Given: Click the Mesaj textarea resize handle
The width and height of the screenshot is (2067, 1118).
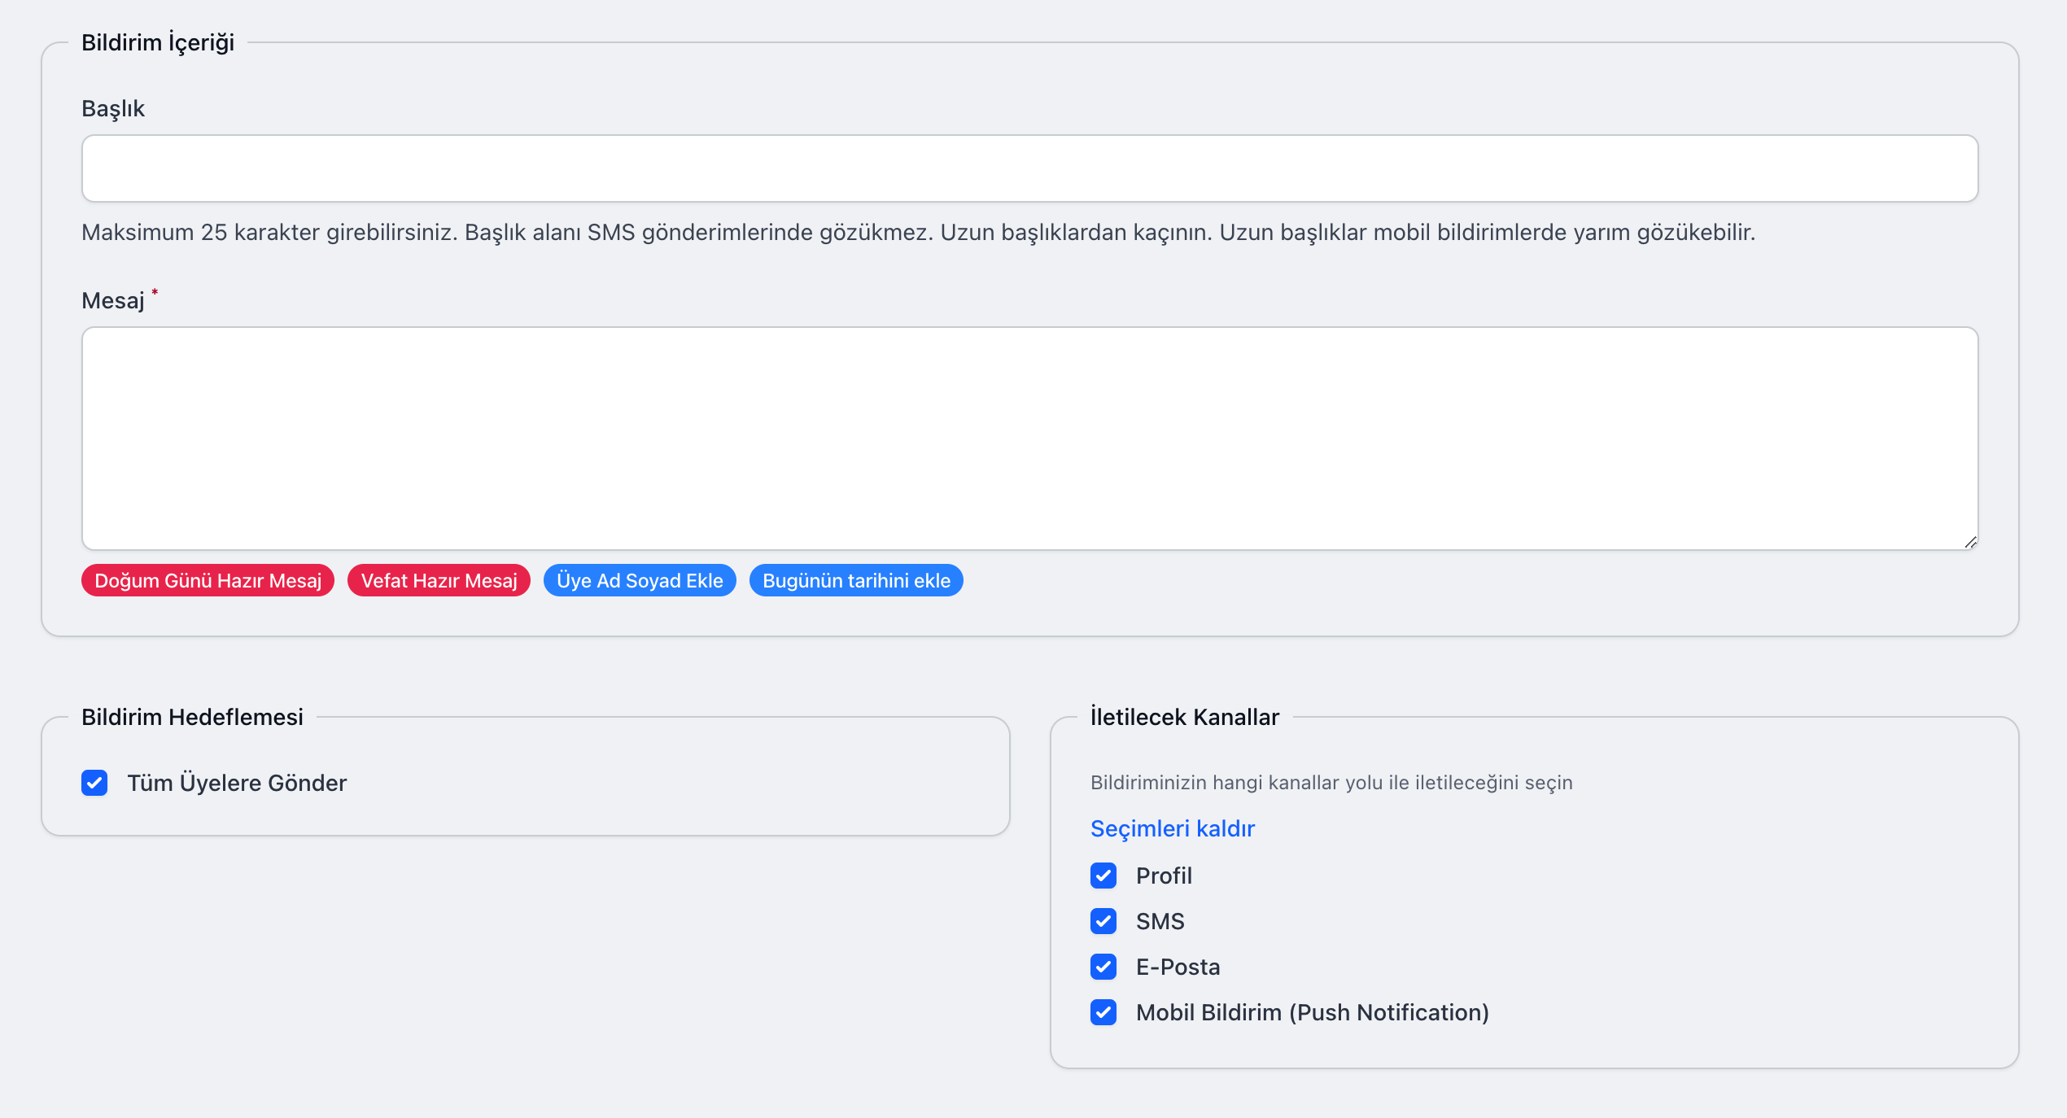Looking at the screenshot, I should (1970, 542).
